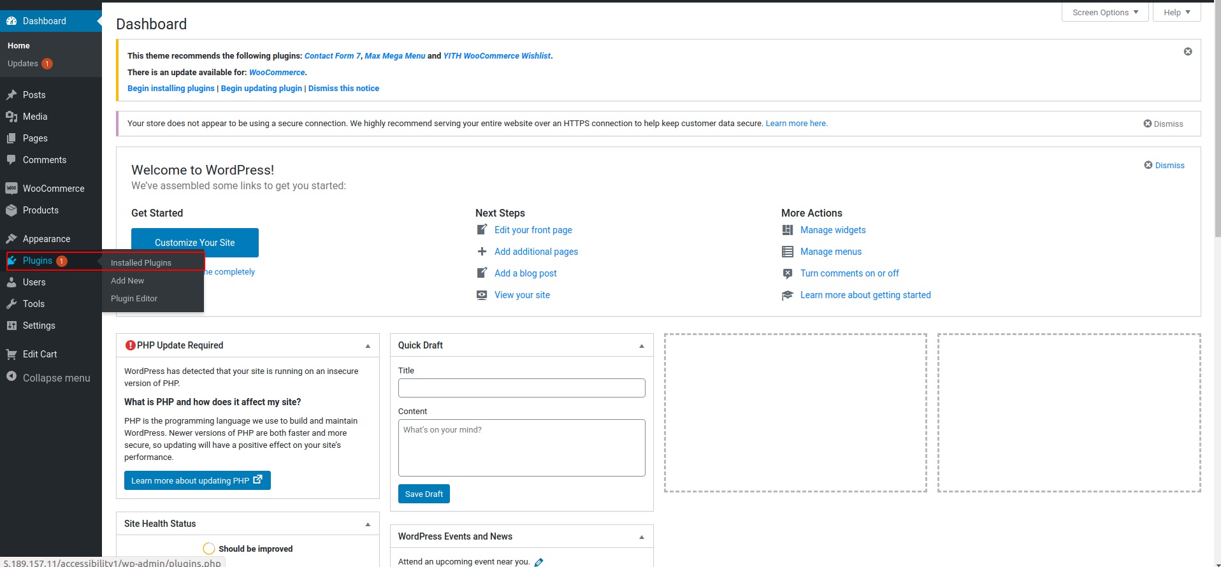This screenshot has height=567, width=1221.
Task: Click the Edit Cart shopping cart icon
Action: [11, 354]
